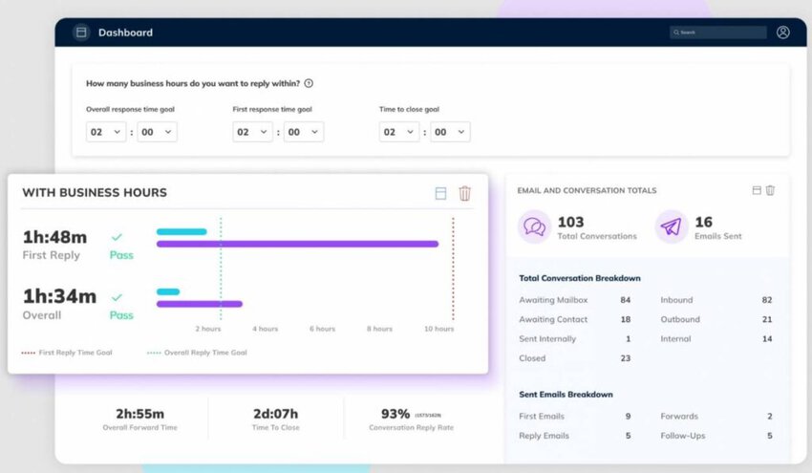
Task: Select the Outbound count row
Action: (716, 319)
